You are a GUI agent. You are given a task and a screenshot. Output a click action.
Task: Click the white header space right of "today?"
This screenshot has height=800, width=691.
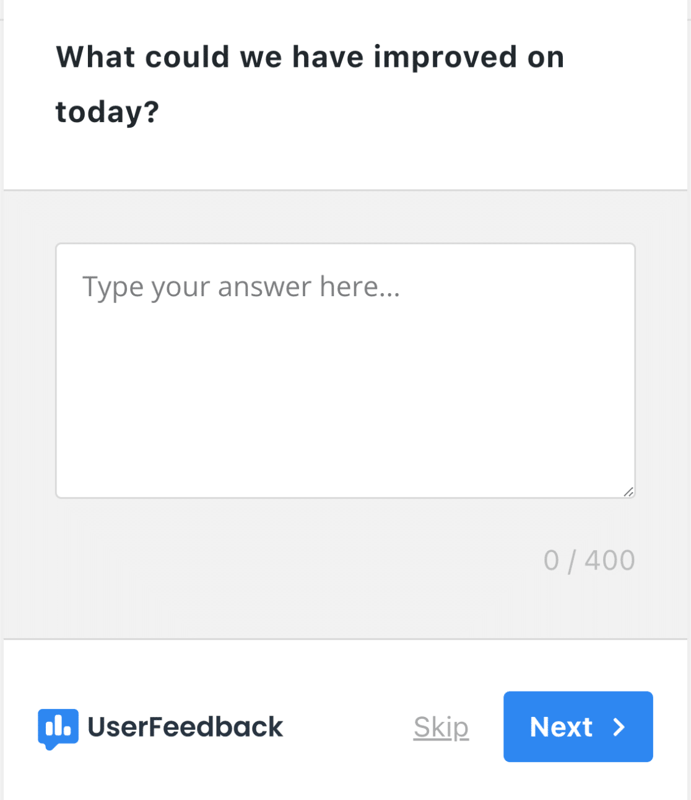coord(402,112)
